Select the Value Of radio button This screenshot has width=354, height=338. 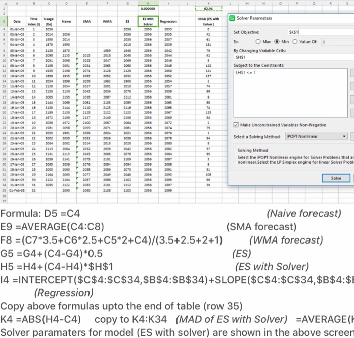click(x=295, y=42)
